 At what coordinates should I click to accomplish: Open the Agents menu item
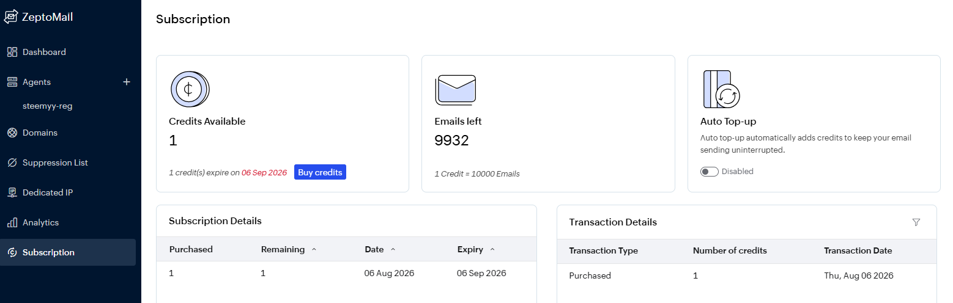point(37,82)
